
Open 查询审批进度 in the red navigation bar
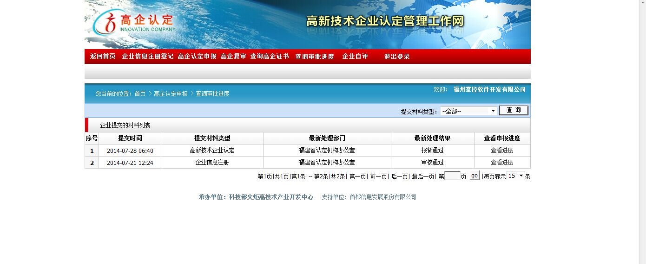pyautogui.click(x=315, y=57)
